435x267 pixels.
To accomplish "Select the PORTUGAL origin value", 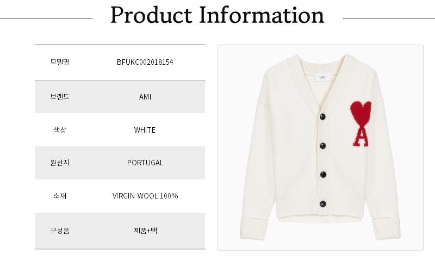I will pos(145,163).
